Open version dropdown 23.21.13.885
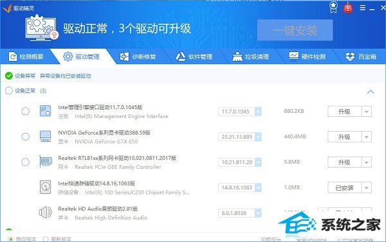Screen dimensions: 386x242 pyautogui.click(x=258, y=137)
